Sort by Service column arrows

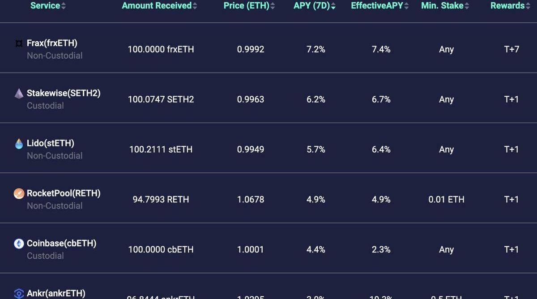point(64,6)
